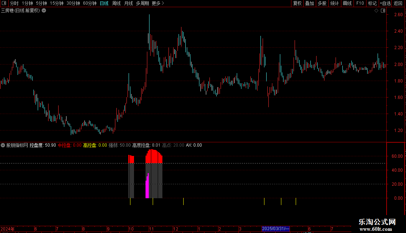Click the 三房巷(日线.前复权) title text
Viewport: 406px width, 233px height.
[20, 11]
